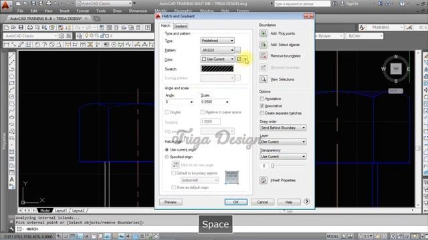Click Open folder icon in Standard toolbar
The image size is (428, 240).
pos(13,27)
